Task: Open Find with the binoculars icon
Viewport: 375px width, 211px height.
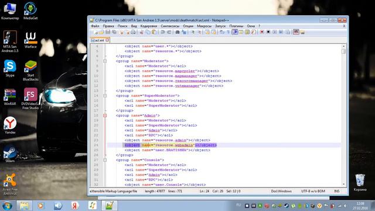Action: click(x=178, y=32)
